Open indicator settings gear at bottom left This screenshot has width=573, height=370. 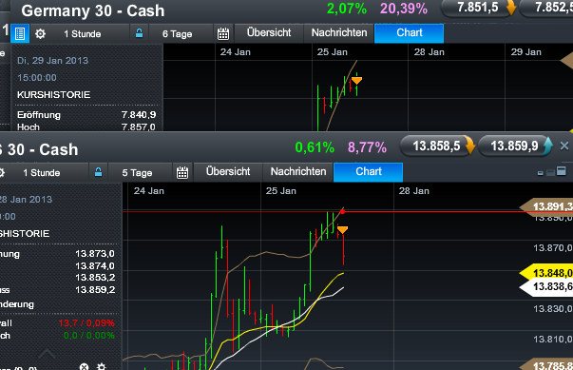pos(102,367)
